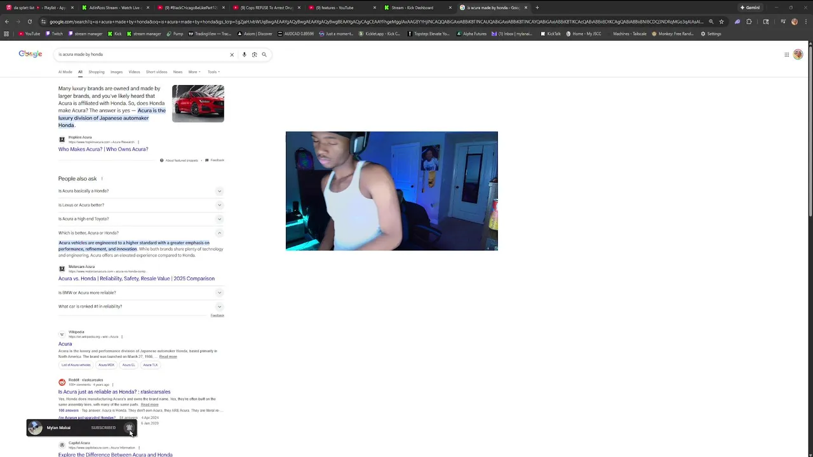This screenshot has height=457, width=813.
Task: Bookmark this page with the star icon
Action: [x=722, y=22]
